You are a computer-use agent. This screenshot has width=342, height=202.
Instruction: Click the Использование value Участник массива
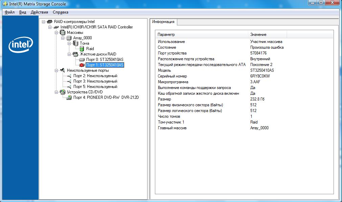click(266, 42)
